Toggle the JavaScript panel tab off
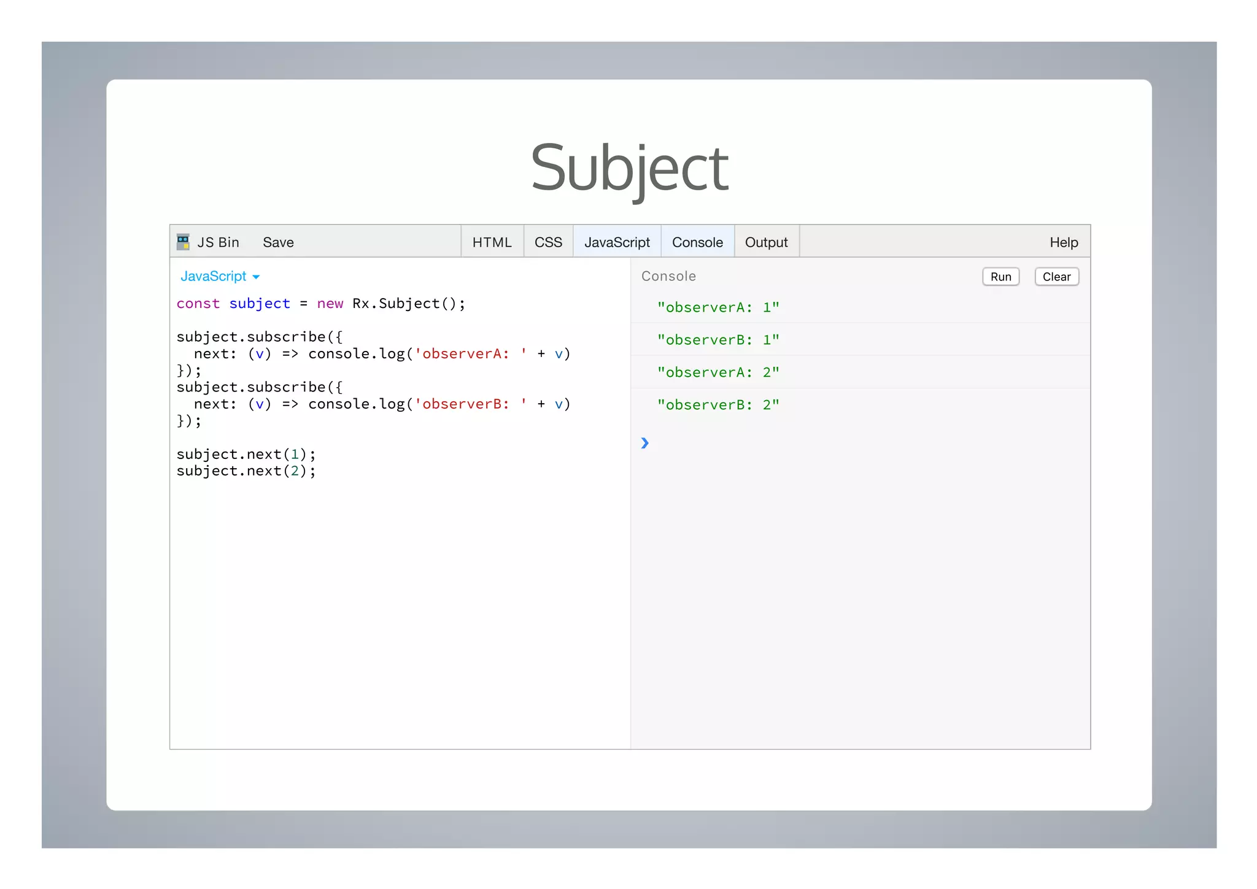 tap(616, 242)
